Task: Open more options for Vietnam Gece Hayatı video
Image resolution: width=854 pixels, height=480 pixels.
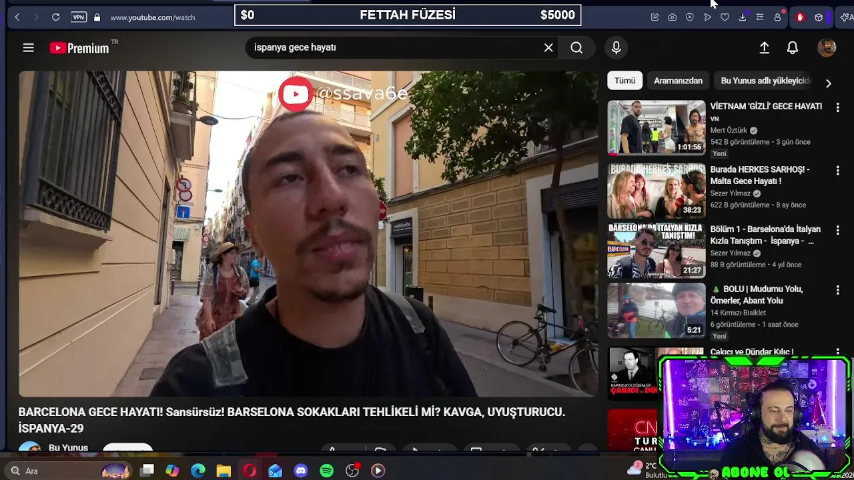Action: tap(838, 107)
